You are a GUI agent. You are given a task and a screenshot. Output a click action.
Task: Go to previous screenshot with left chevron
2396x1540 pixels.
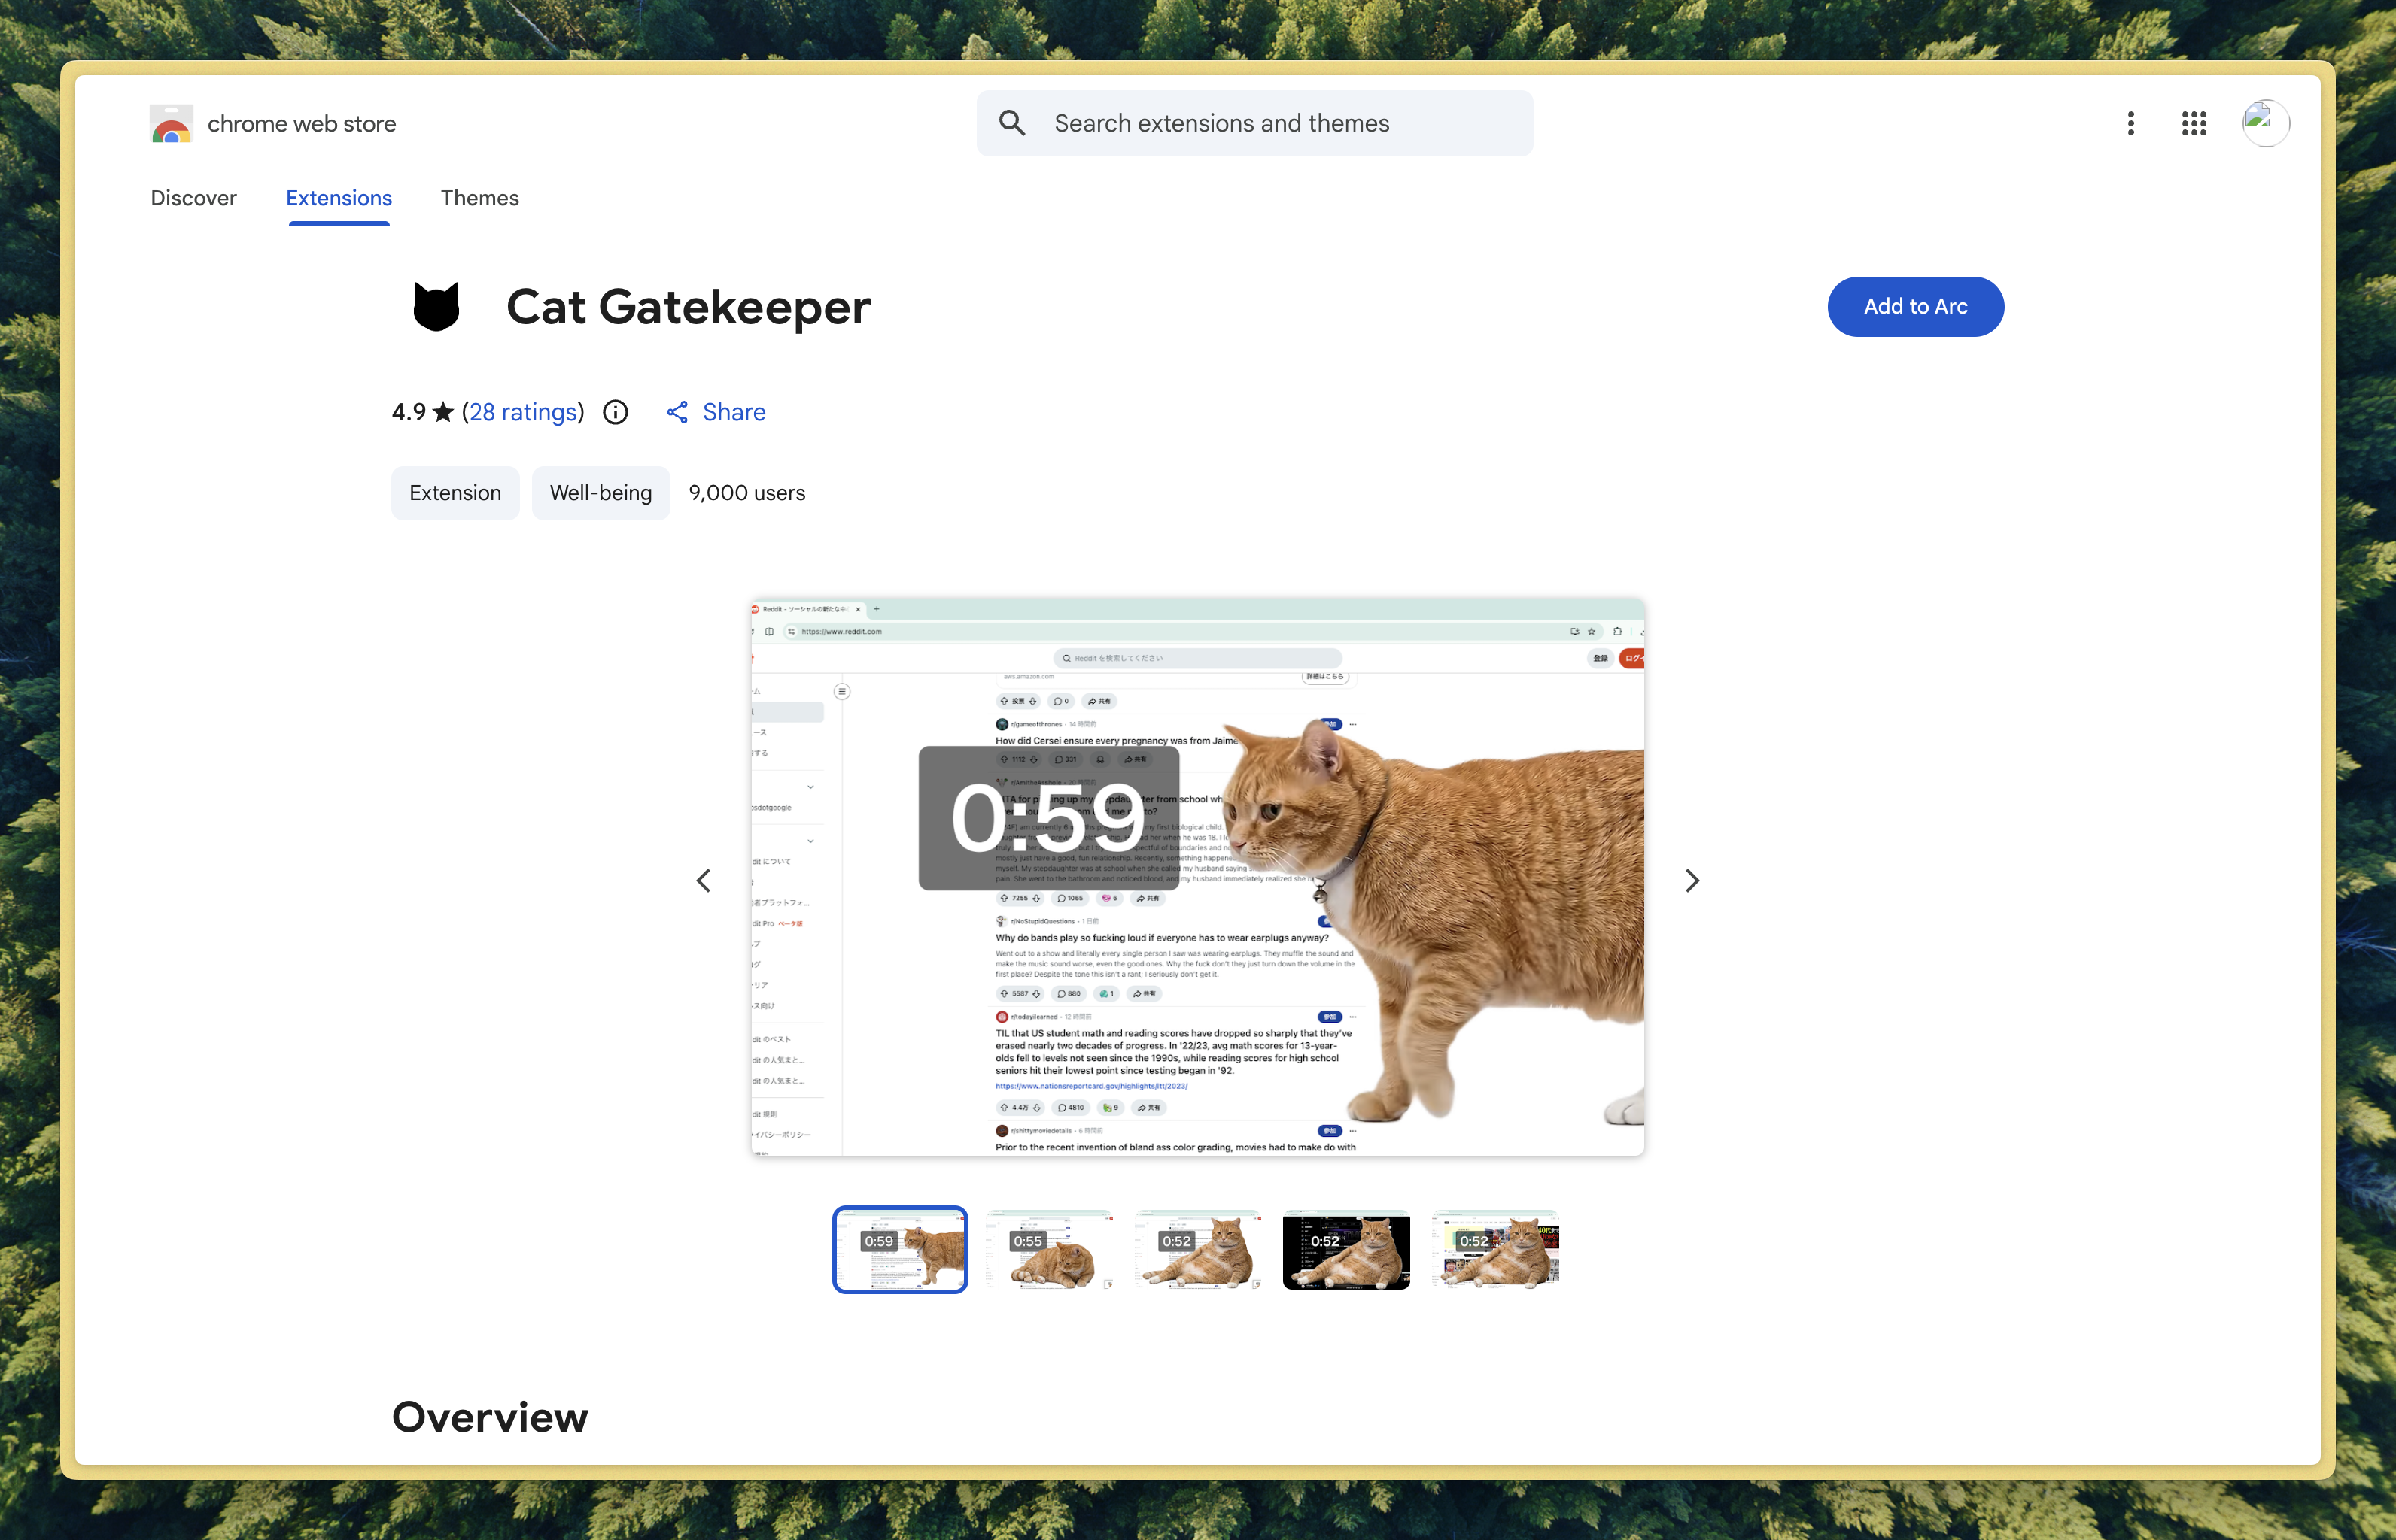(x=704, y=880)
